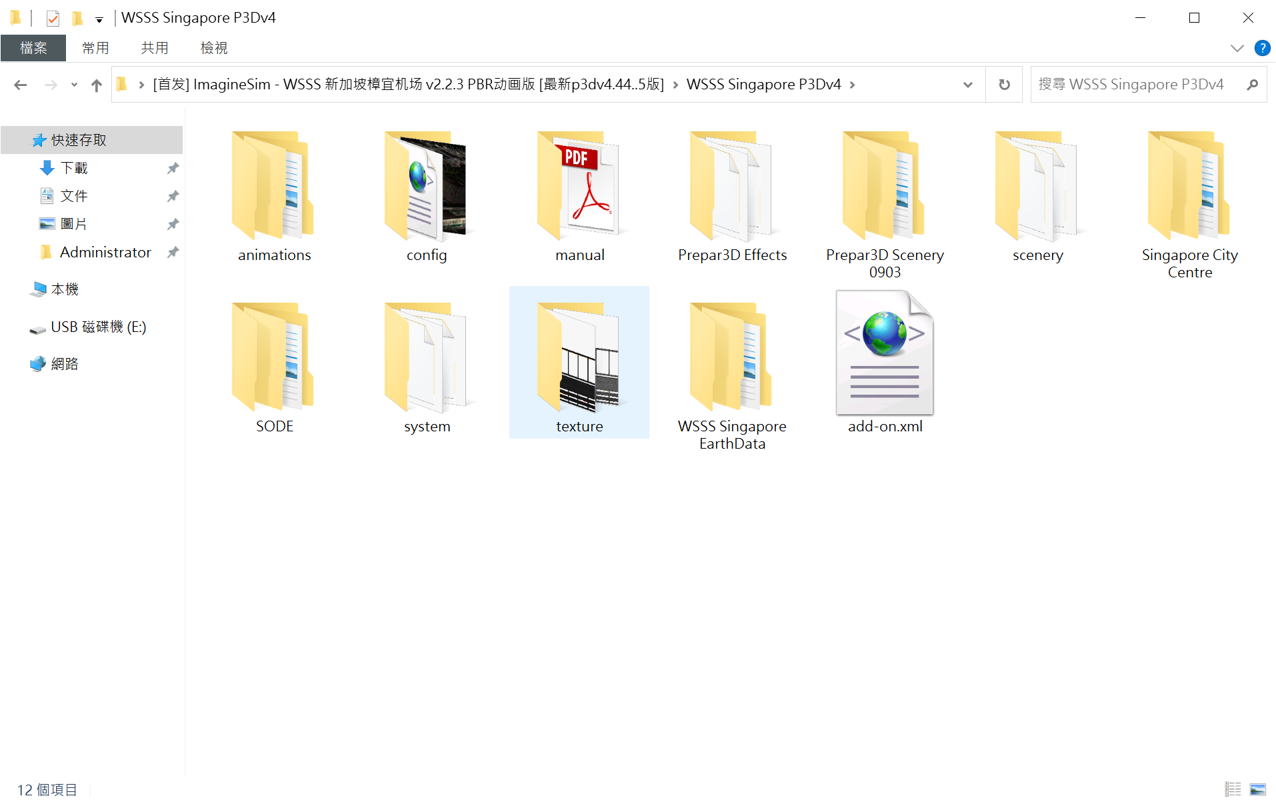Open the manual folder with PDF
The height and width of the screenshot is (804, 1276).
pos(579,197)
